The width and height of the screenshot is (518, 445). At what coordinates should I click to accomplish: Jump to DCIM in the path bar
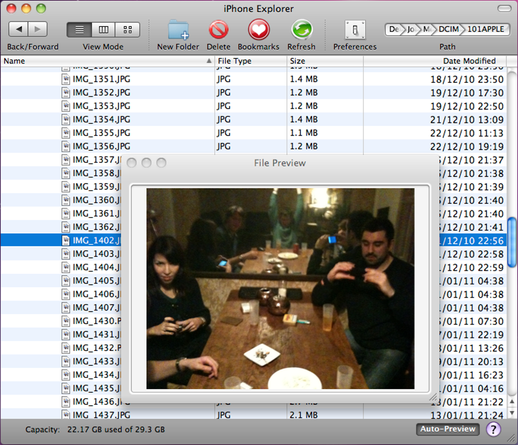(x=448, y=29)
